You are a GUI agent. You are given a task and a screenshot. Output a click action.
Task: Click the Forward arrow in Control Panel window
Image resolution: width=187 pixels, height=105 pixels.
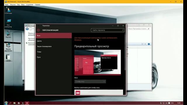pyautogui.click(x=31, y=29)
